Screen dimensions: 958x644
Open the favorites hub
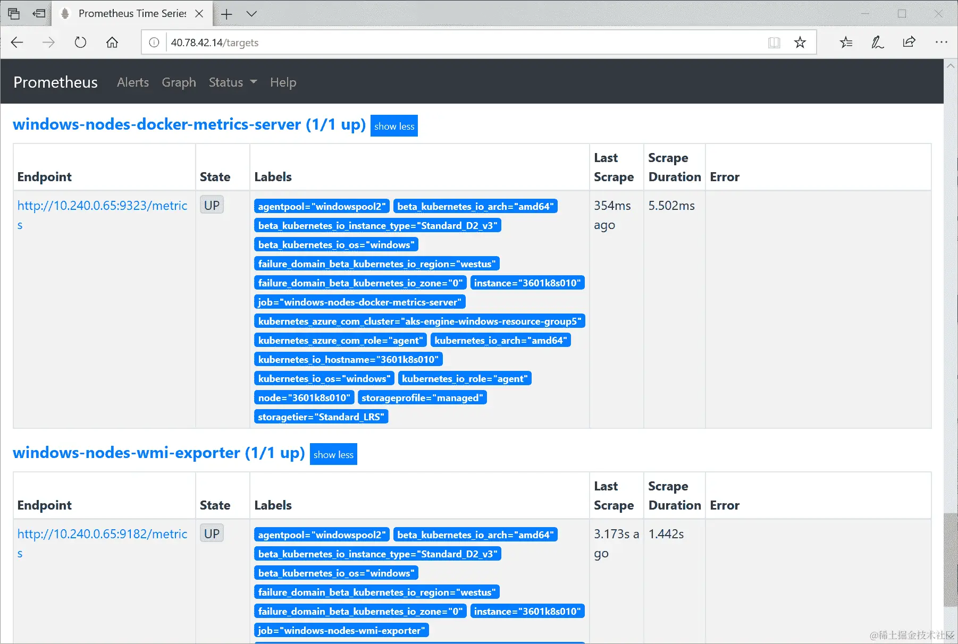coord(846,43)
